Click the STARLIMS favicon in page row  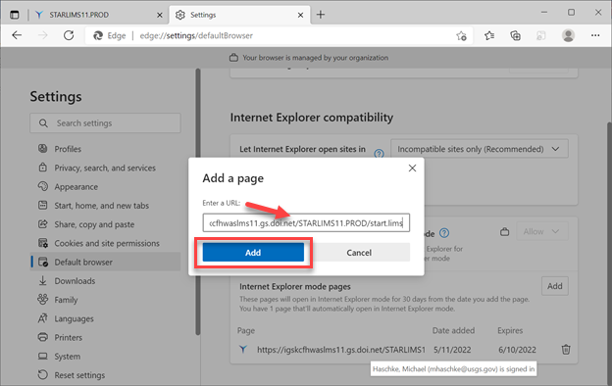243,349
